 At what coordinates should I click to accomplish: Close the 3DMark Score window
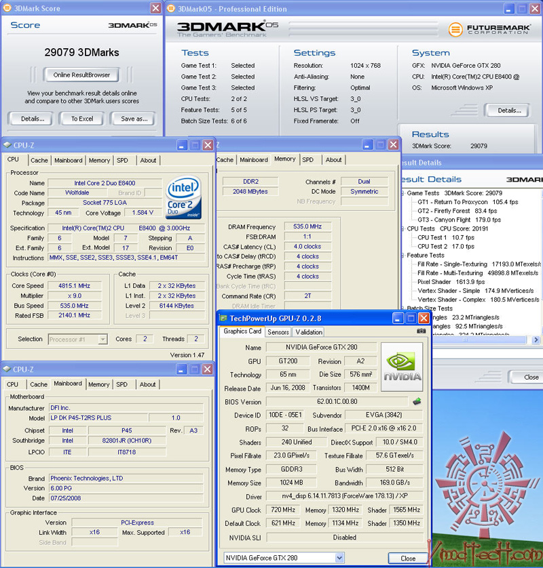coord(155,8)
